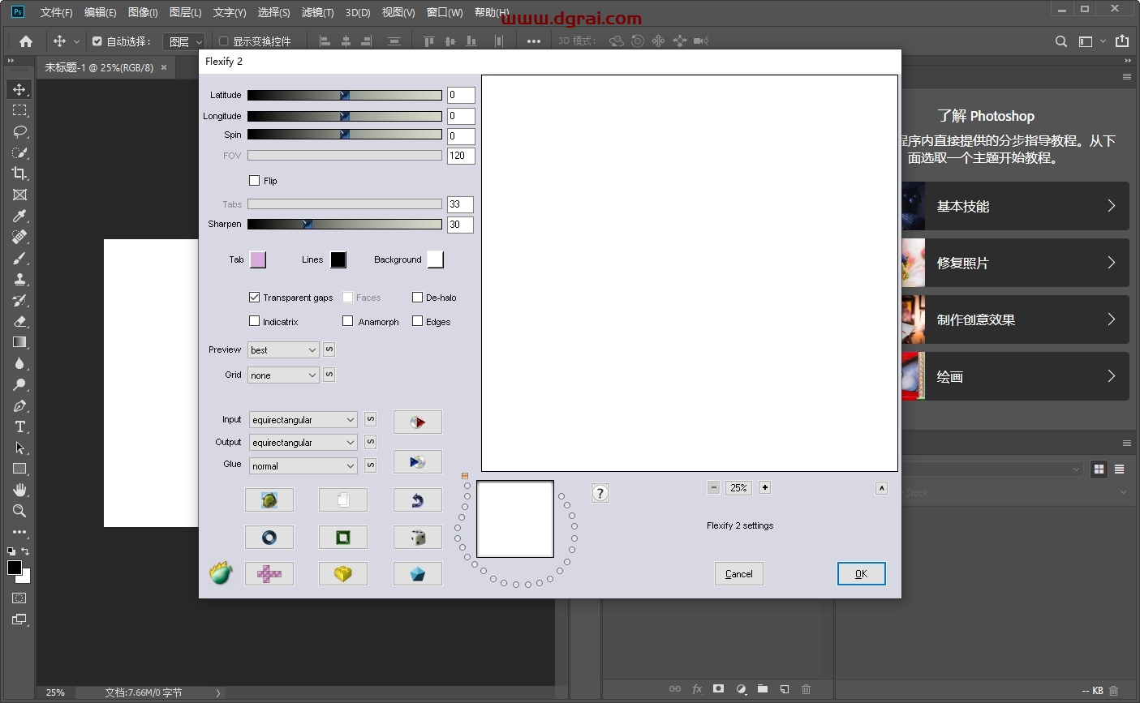The image size is (1140, 703).
Task: Click the Photoshop search icon
Action: (x=1060, y=41)
